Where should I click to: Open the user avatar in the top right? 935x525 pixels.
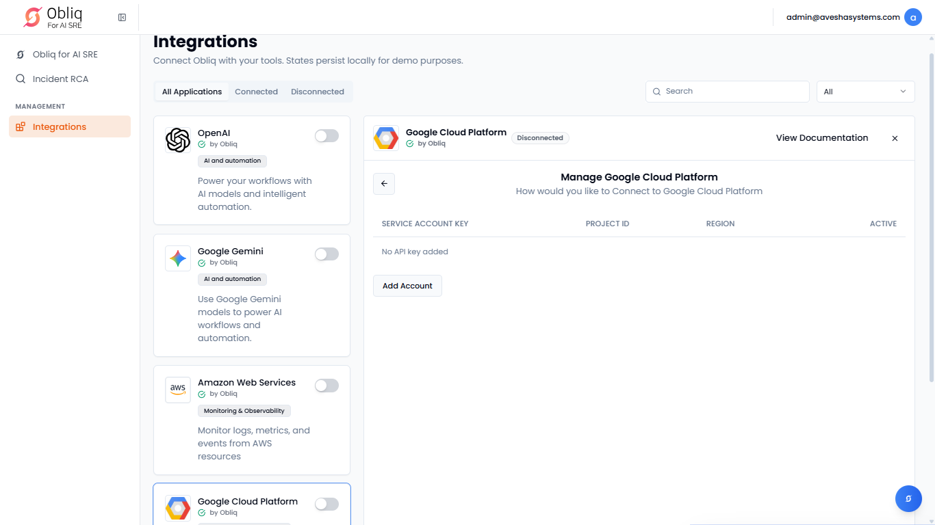pos(912,17)
